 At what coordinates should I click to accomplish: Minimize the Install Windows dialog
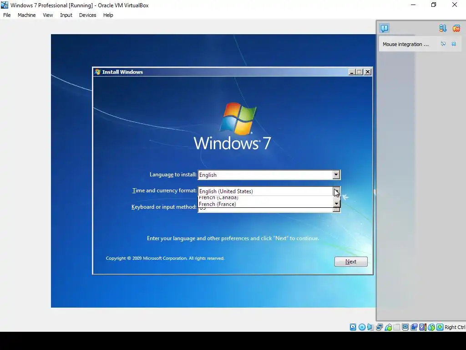[352, 72]
